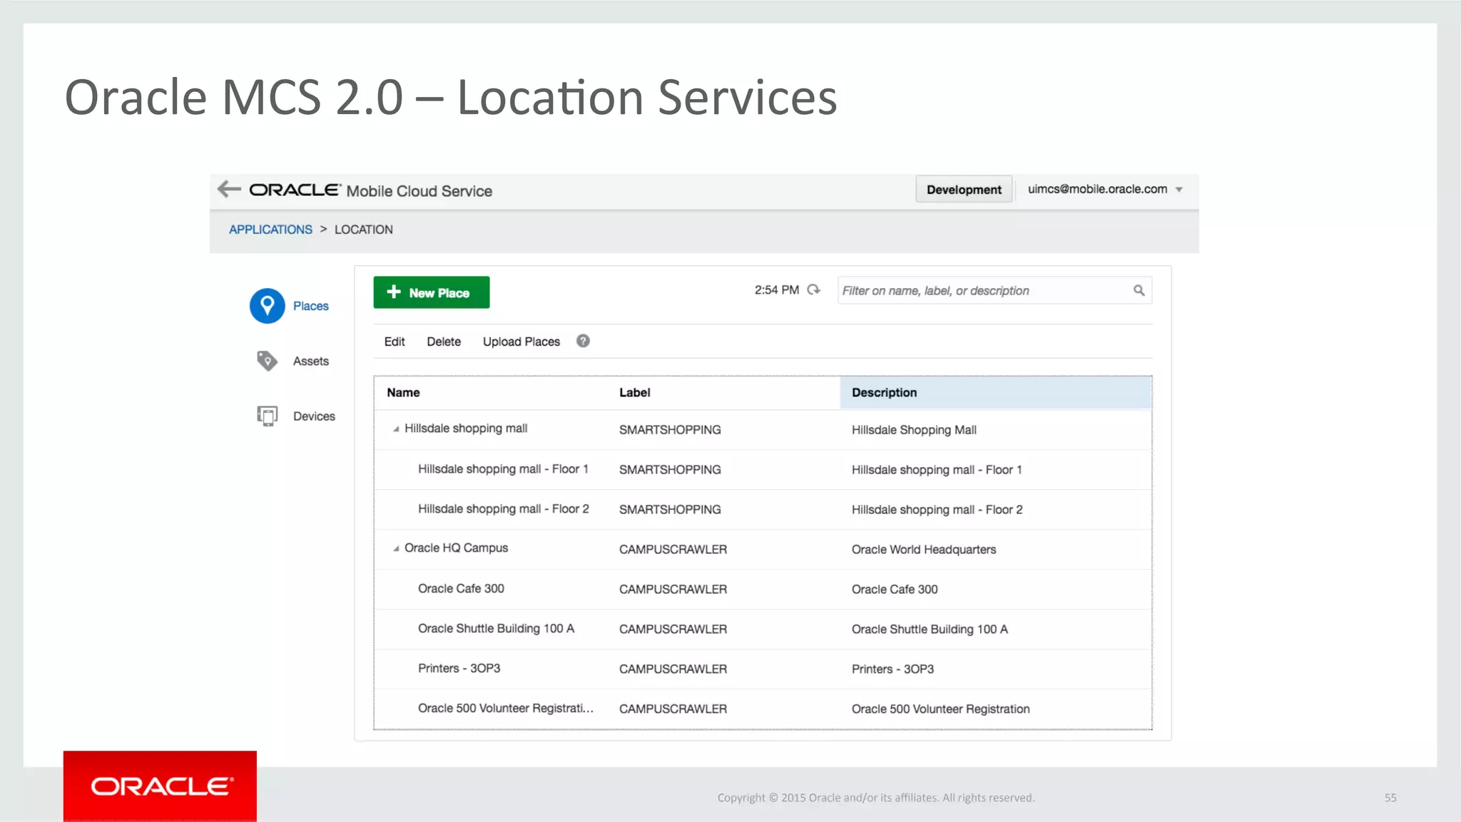Select the Places navigation label
The height and width of the screenshot is (822, 1461).
(x=311, y=306)
